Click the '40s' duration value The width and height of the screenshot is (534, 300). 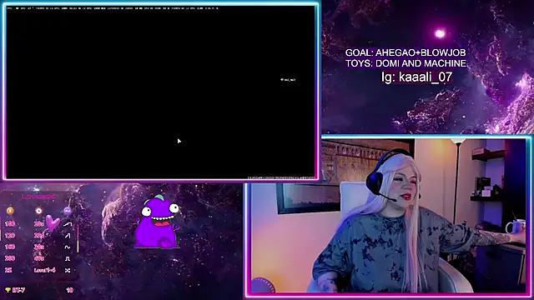39,258
